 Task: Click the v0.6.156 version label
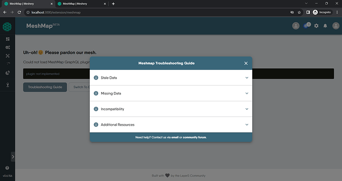click(x=7, y=176)
